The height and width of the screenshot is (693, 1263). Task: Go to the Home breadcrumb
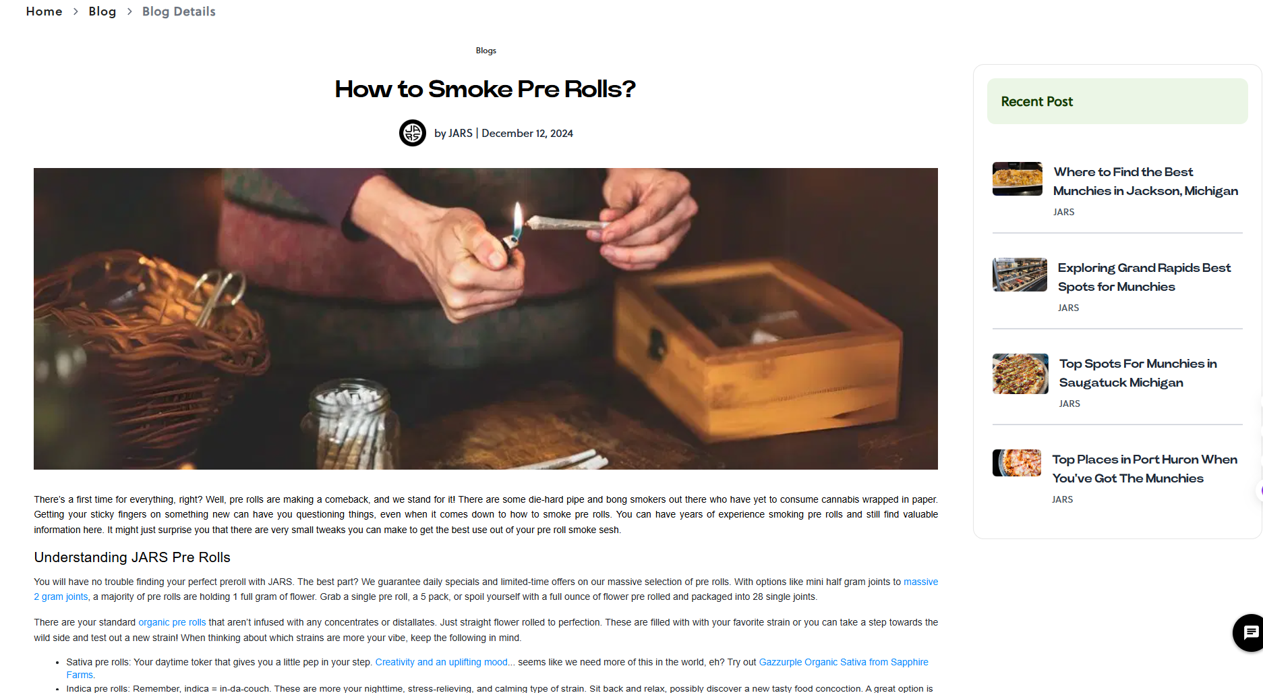point(45,11)
